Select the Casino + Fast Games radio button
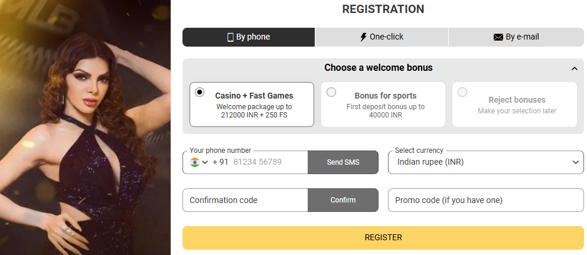This screenshot has width=587, height=255. click(x=200, y=92)
